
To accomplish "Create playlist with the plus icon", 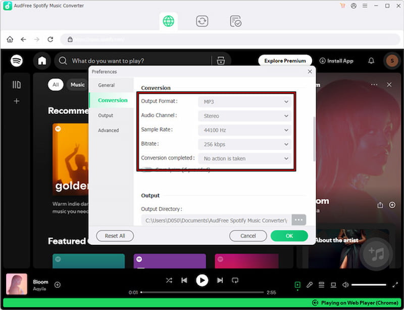I will (x=17, y=101).
